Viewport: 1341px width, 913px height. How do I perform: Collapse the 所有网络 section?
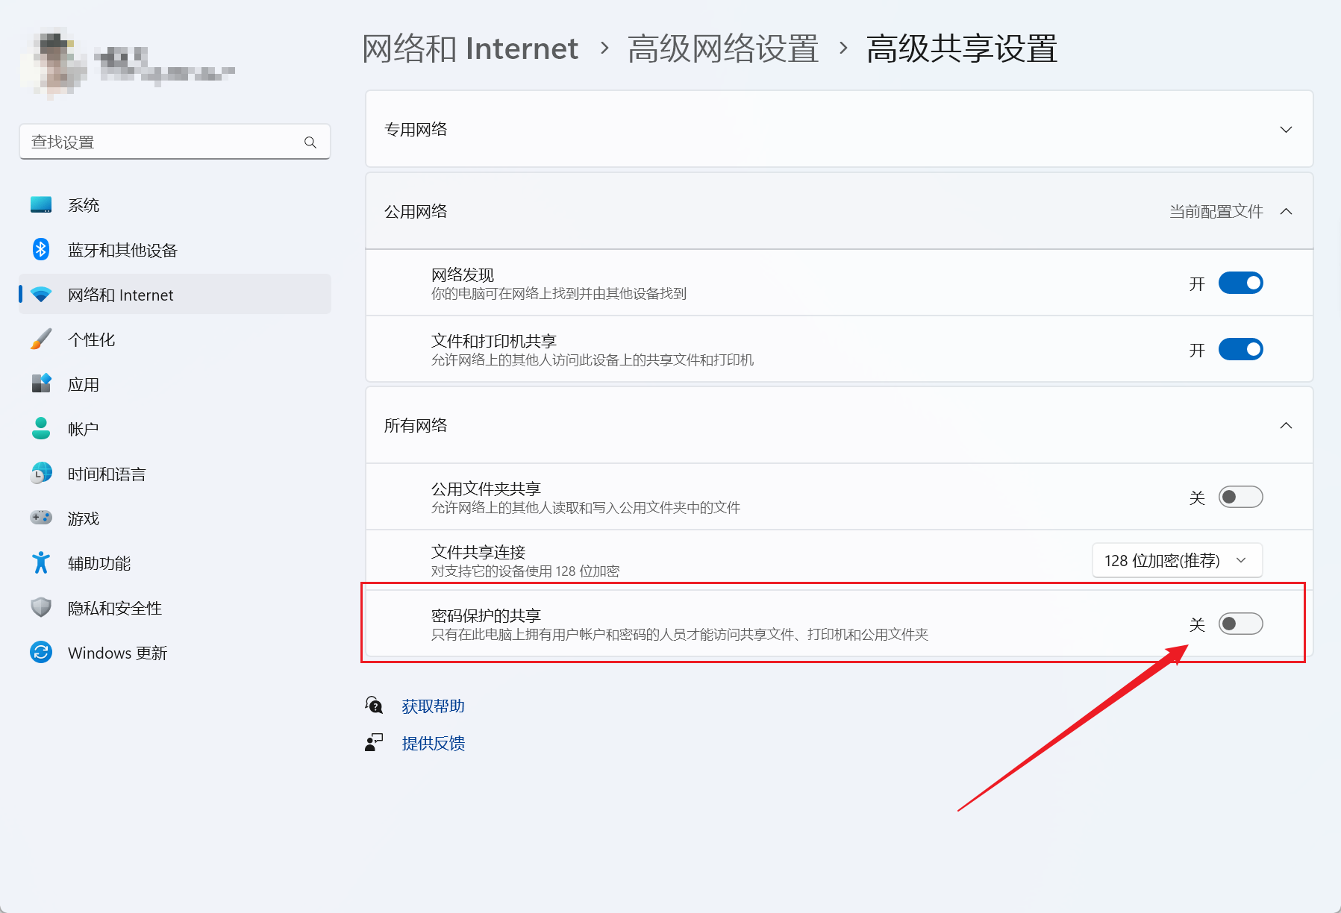(x=1286, y=426)
